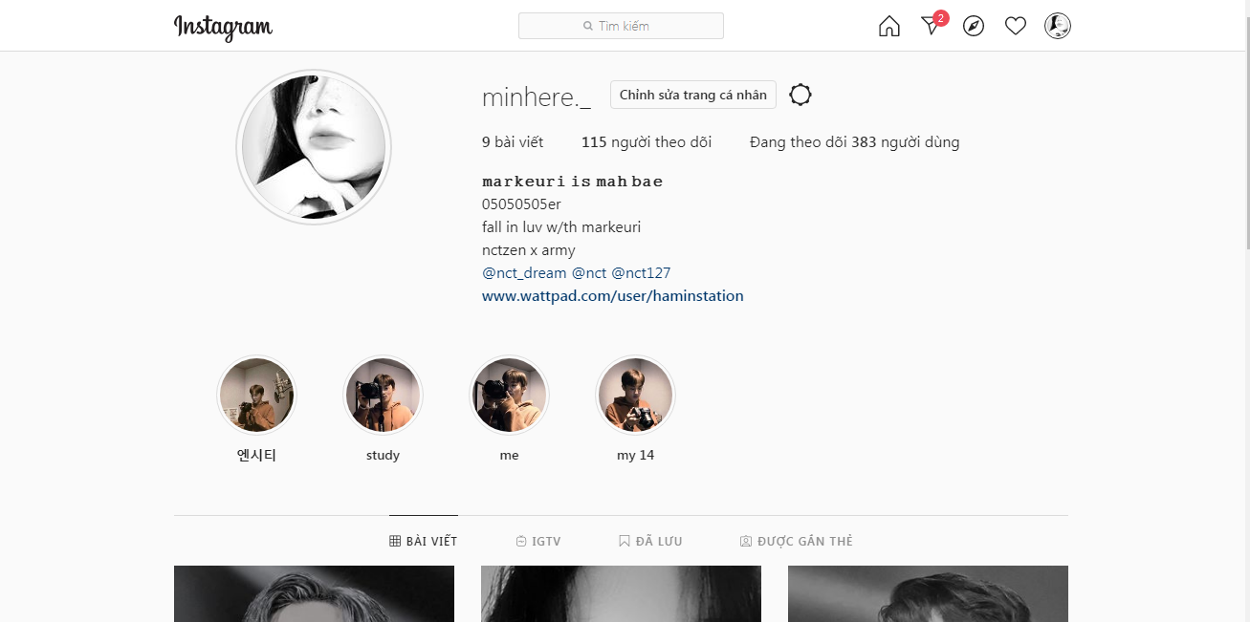
Task: Open the @nct_dream mention link
Action: tap(524, 273)
